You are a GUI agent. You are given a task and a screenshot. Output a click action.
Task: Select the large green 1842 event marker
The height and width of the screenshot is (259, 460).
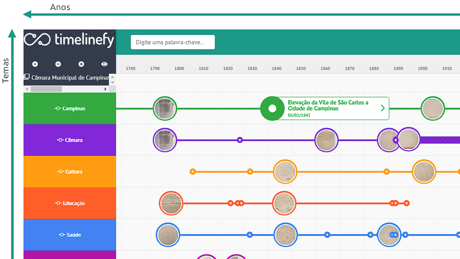click(272, 109)
